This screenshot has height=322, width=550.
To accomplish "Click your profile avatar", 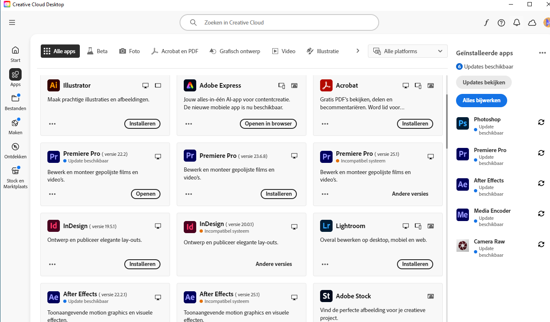I will 546,22.
